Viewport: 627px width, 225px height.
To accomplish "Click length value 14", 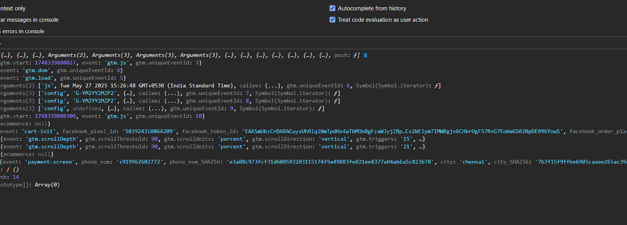I will point(16,177).
